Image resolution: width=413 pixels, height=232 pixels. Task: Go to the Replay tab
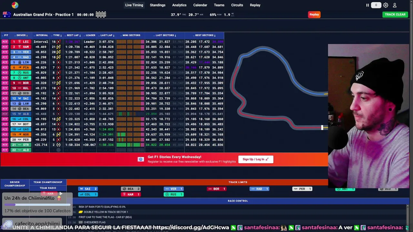coord(255,5)
